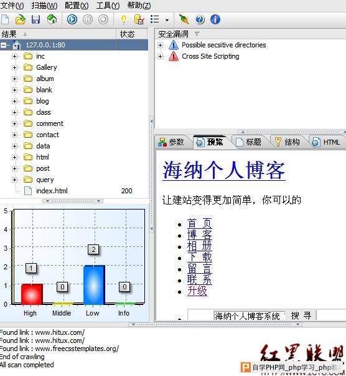Expand the Possible sensitive directories node
This screenshot has width=346, height=376.
click(161, 45)
